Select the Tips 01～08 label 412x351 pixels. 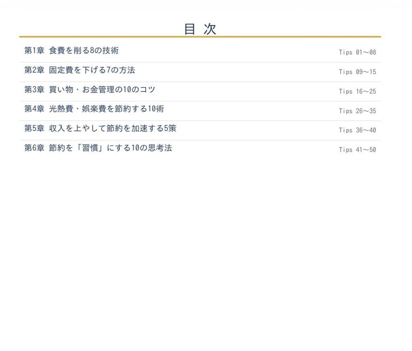(x=357, y=52)
